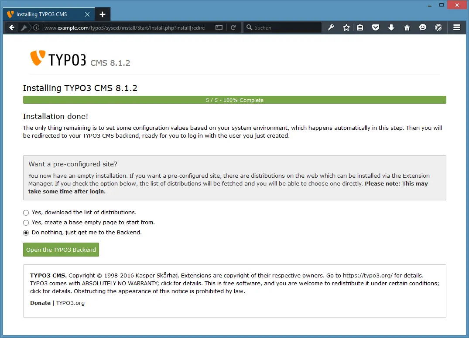Open a new tab with the plus button
Image resolution: width=469 pixels, height=338 pixels.
coord(103,14)
